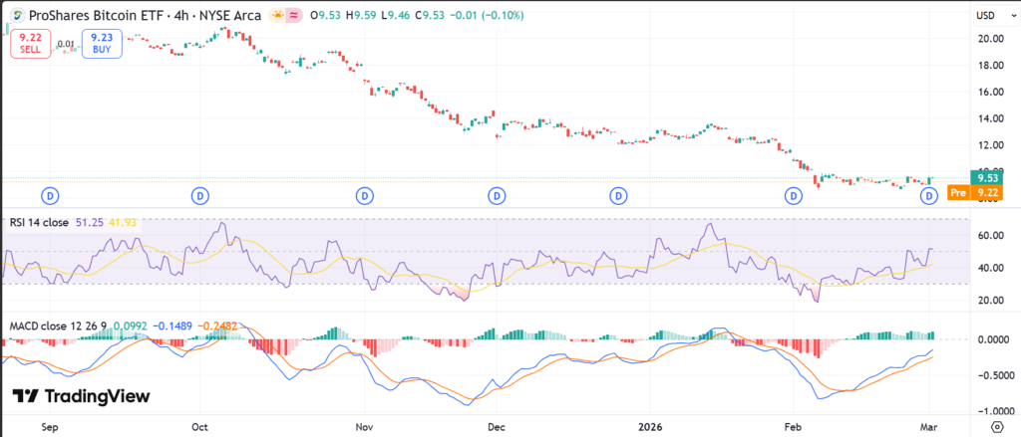Click the dividend marker above Feb label

coord(794,196)
